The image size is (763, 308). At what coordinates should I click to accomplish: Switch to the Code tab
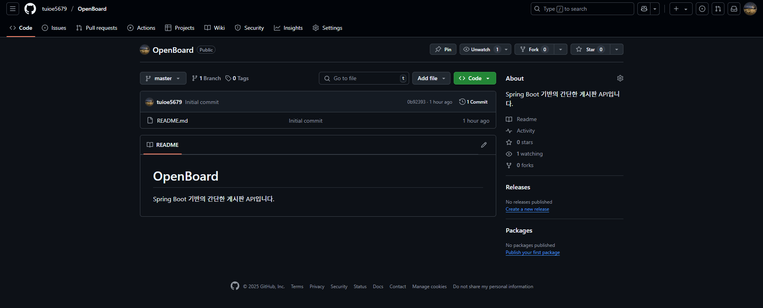[21, 28]
